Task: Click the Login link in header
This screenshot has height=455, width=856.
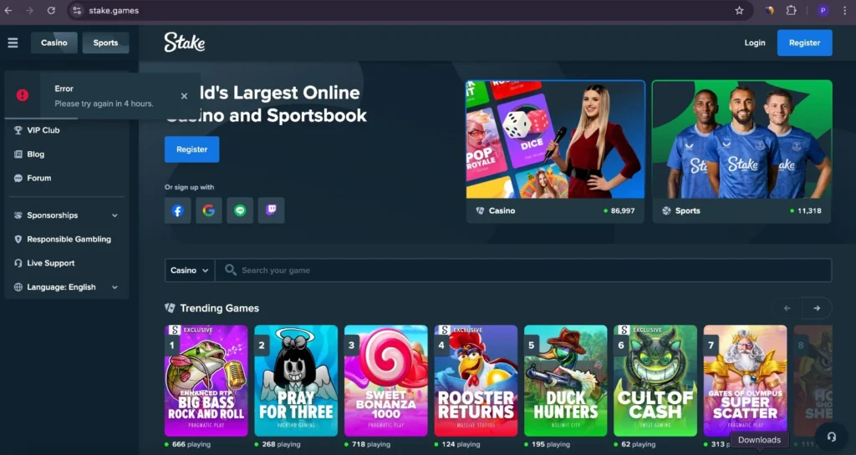Action: tap(754, 43)
